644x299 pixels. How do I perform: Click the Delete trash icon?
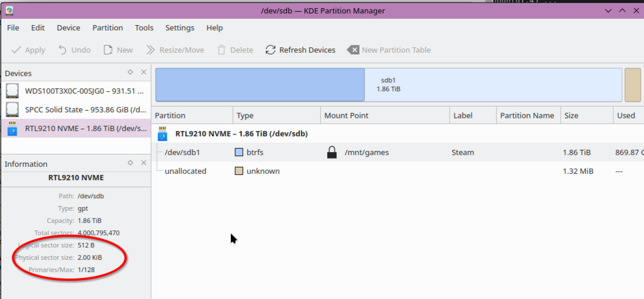click(221, 50)
